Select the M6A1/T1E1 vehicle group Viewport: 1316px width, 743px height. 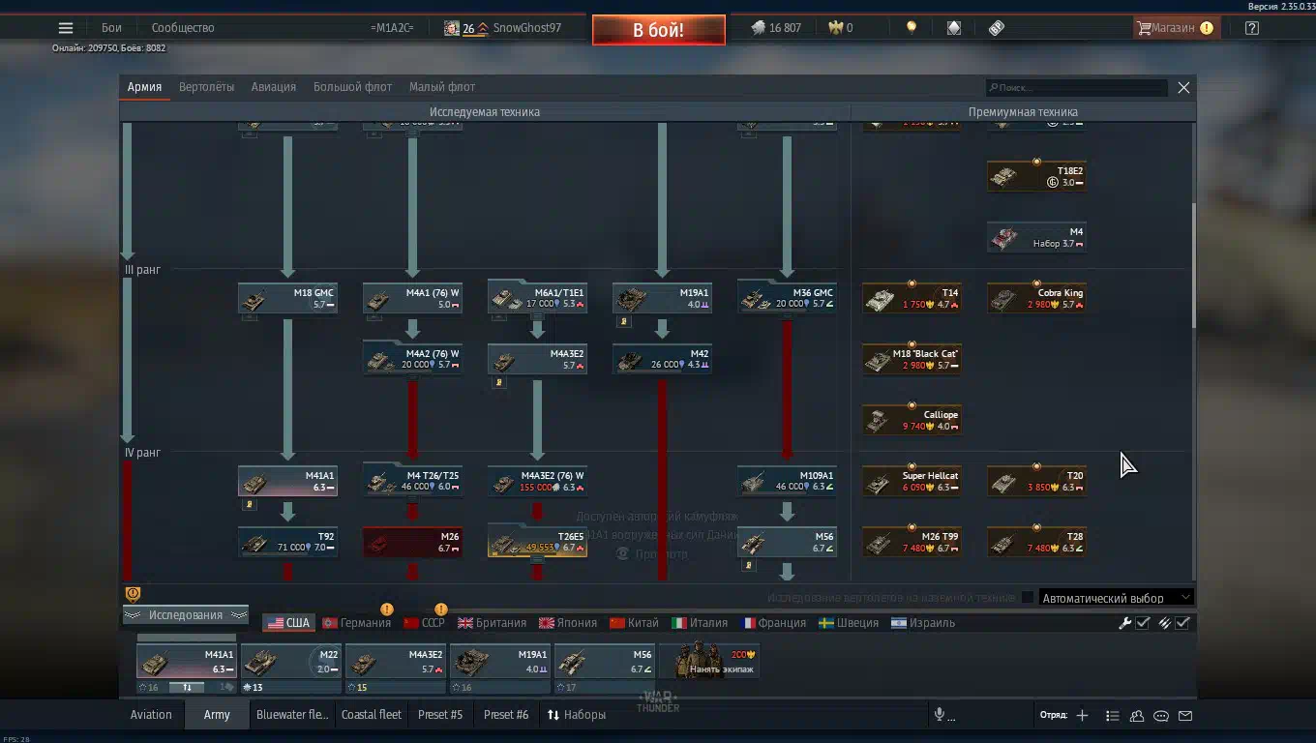(537, 298)
